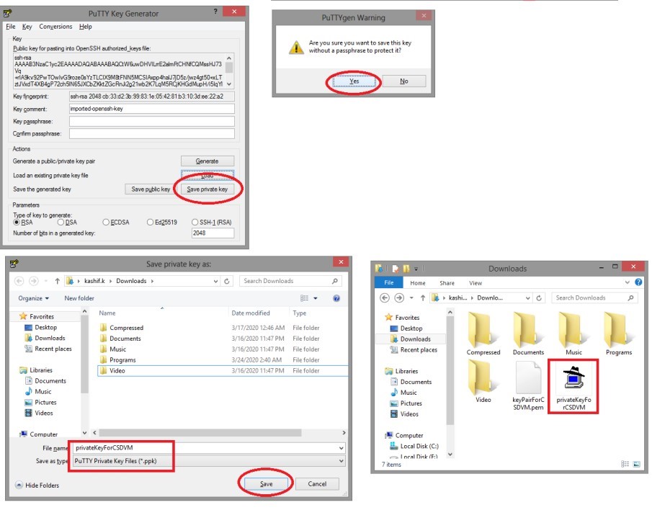Select privateKeyForCSDVM file icon in Downloads
The height and width of the screenshot is (510, 665).
click(573, 387)
